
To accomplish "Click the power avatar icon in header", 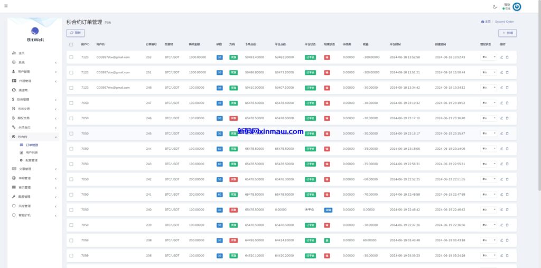I will (x=517, y=7).
